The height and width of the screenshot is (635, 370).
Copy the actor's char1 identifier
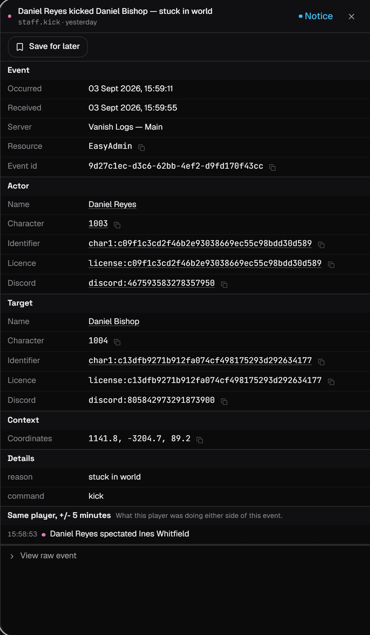point(321,245)
